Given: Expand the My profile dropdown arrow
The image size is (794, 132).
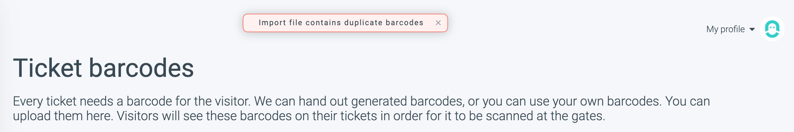Looking at the screenshot, I should (752, 29).
